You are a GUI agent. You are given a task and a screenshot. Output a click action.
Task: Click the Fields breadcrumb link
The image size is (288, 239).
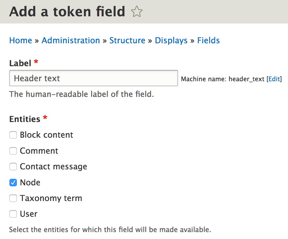click(208, 40)
